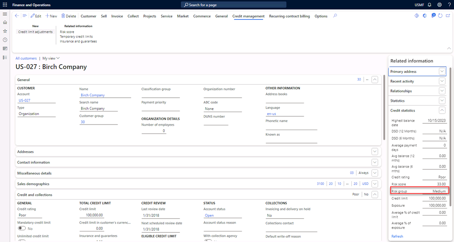Screen dimensions: 454x242
Task: Open the Sell tab
Action: pos(104,16)
